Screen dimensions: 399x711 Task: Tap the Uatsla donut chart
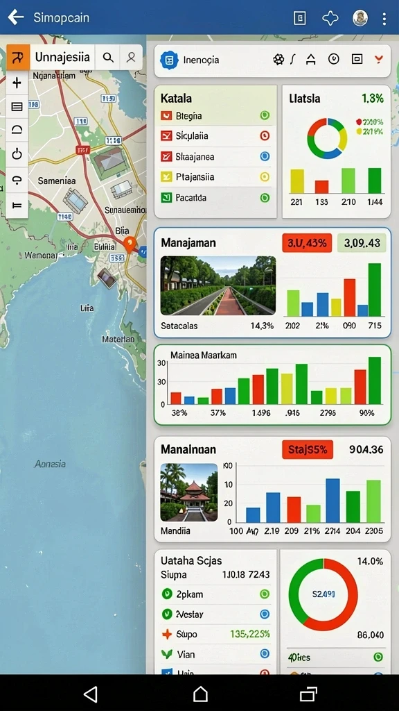(x=327, y=138)
